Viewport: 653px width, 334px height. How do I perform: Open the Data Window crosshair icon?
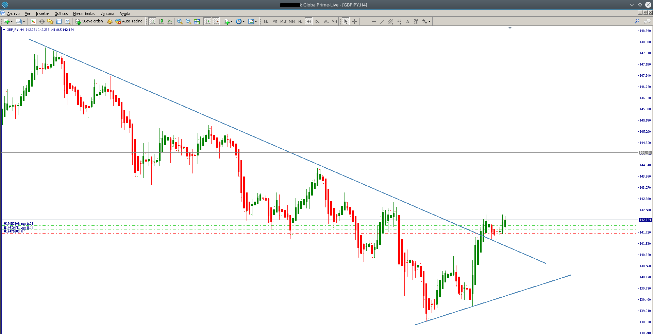(x=42, y=21)
